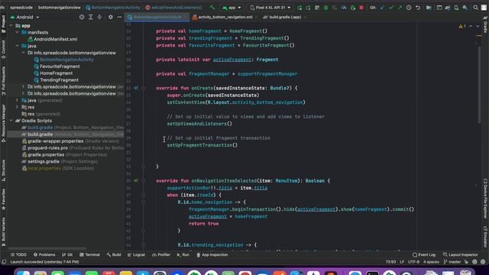Click the Expand All icon in Project panel

90,17
